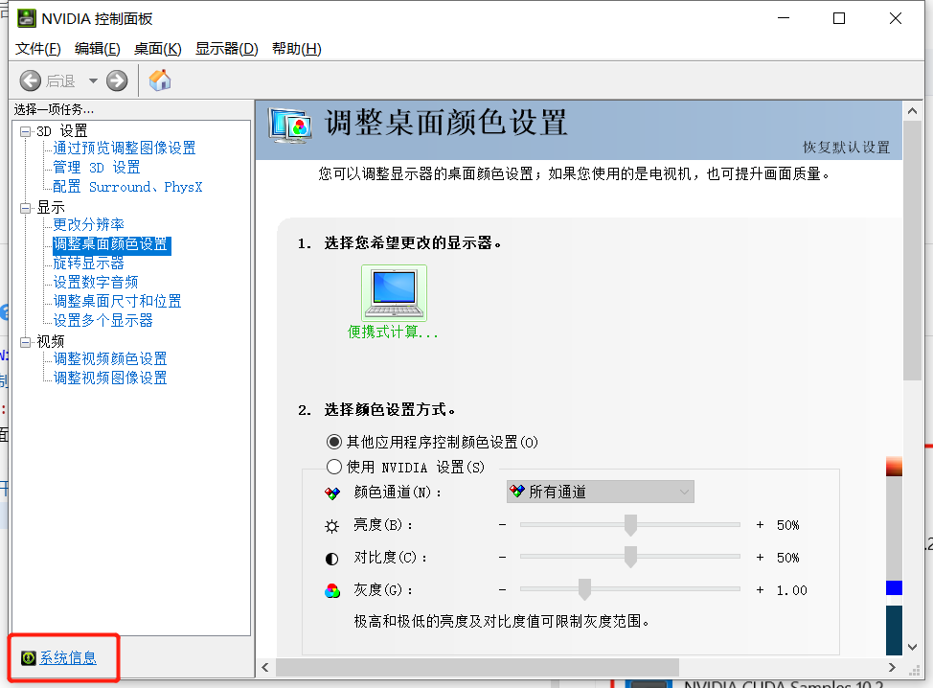Screen dimensions: 933x688
Task: Open the 桌面(K) menu
Action: pos(158,49)
